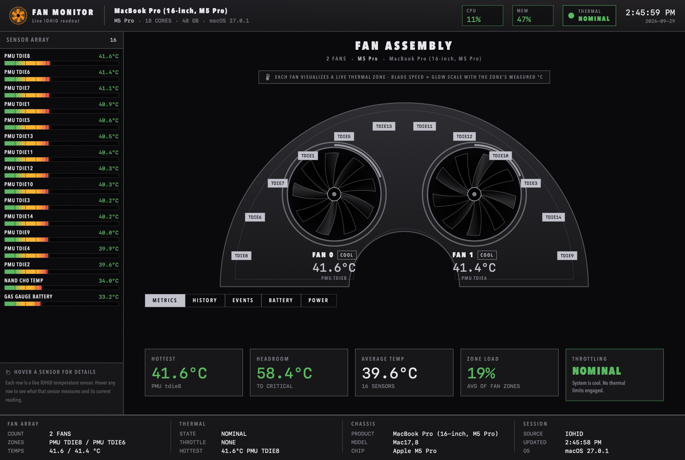The width and height of the screenshot is (685, 460).
Task: Open the Throttling Nominal card
Action: click(614, 375)
